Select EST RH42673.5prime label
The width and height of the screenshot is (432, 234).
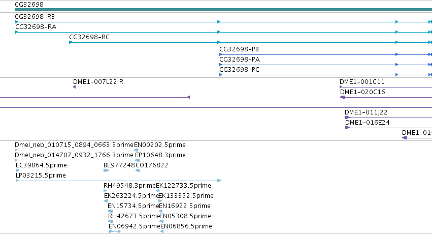coord(134,217)
